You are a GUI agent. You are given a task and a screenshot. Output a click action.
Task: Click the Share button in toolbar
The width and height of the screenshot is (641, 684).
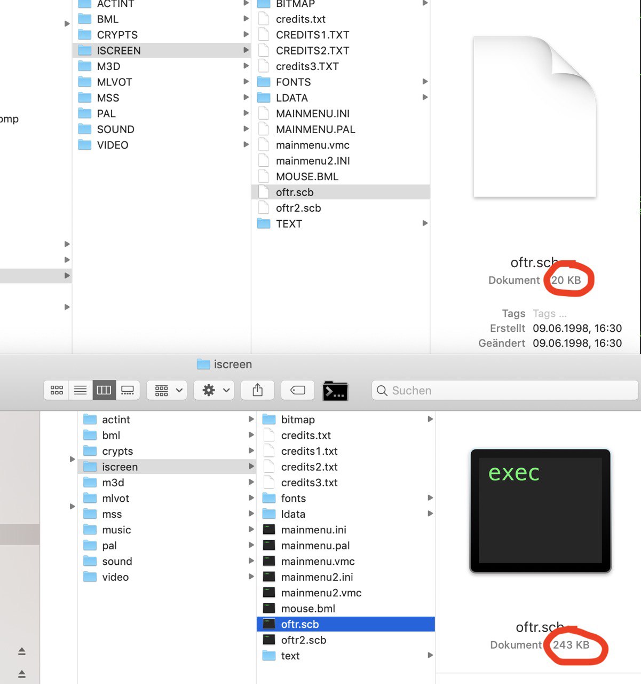(258, 390)
